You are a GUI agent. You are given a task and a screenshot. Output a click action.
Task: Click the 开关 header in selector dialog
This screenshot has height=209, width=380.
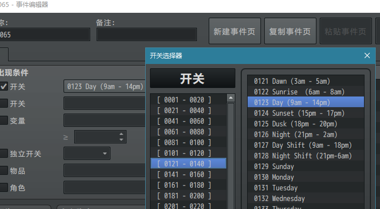[193, 78]
